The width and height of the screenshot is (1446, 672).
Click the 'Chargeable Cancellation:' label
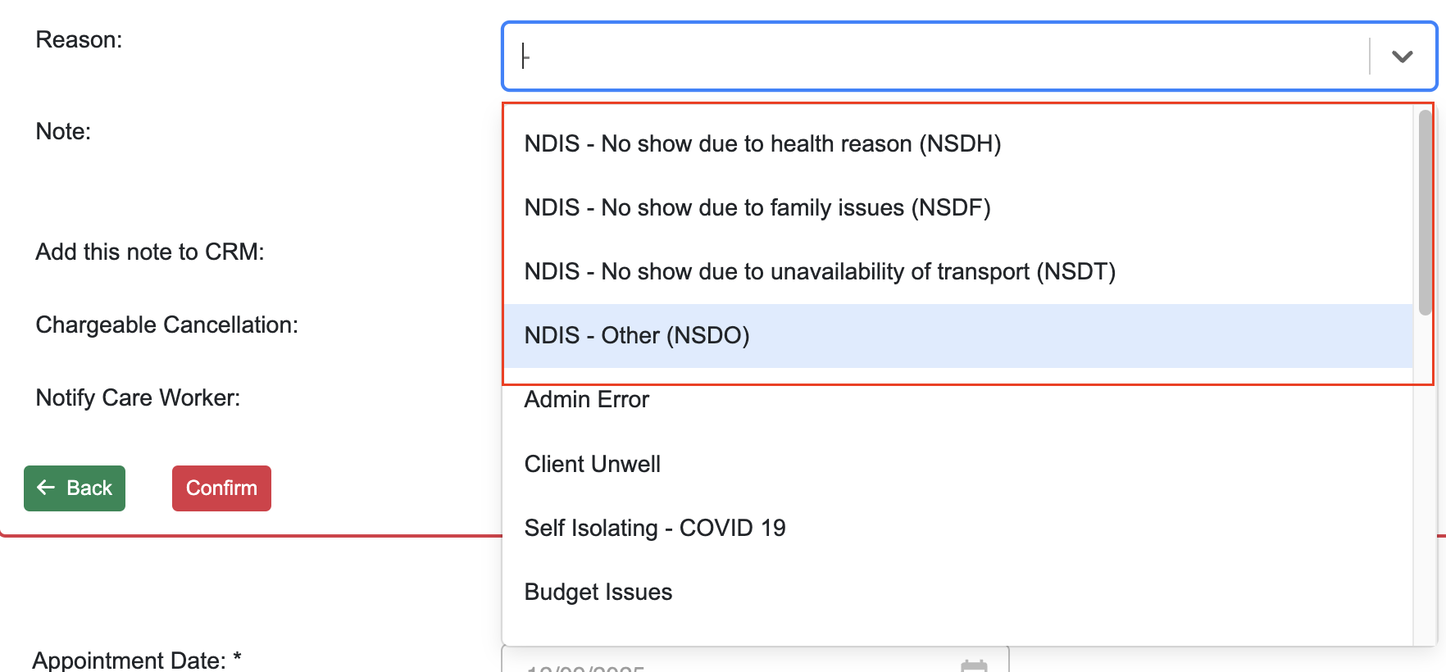166,325
